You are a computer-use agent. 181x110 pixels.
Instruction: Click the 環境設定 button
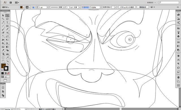(x=143, y=7)
